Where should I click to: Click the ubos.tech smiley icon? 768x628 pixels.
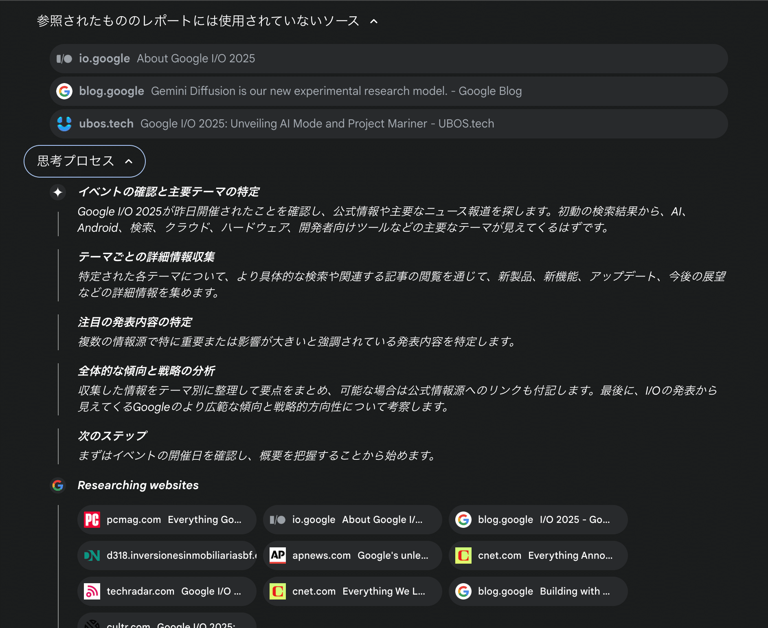coord(64,123)
